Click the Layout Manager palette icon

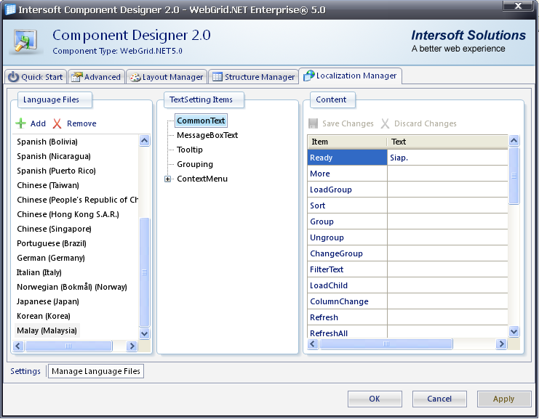pyautogui.click(x=135, y=77)
